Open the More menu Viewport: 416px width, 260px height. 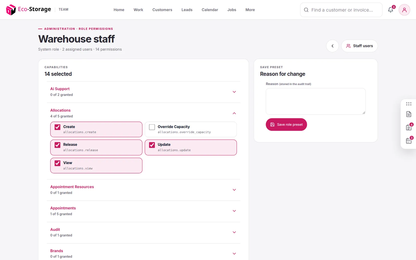(250, 10)
